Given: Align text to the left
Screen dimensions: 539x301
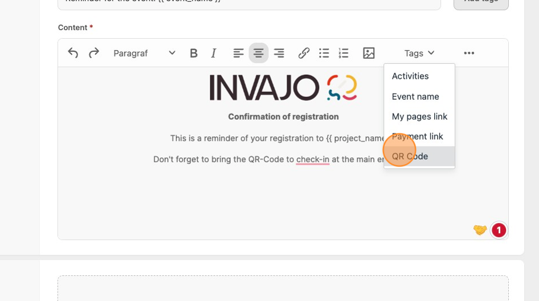Looking at the screenshot, I should point(238,53).
